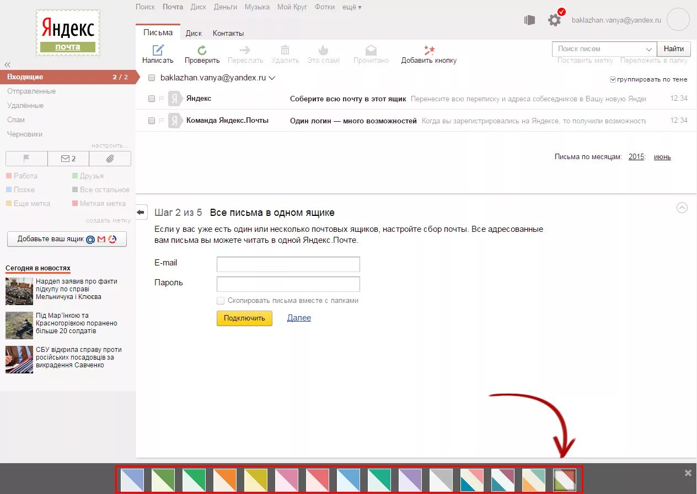Image resolution: width=697 pixels, height=494 pixels.
Task: Choose the orange theme swatch
Action: point(225,480)
